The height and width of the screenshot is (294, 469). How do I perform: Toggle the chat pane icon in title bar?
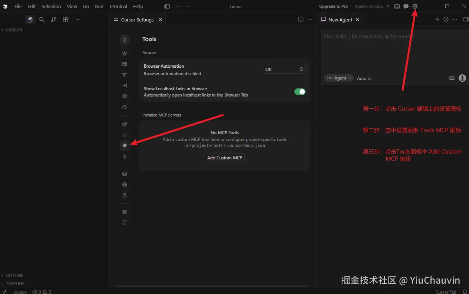pyautogui.click(x=406, y=6)
